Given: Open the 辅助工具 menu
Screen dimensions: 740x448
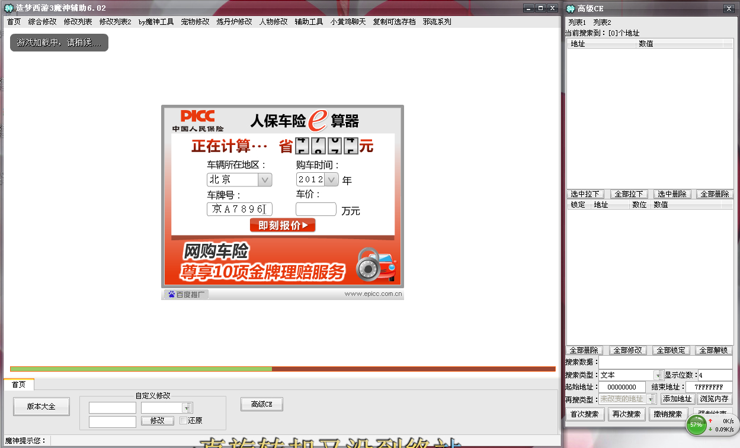Looking at the screenshot, I should (x=309, y=22).
